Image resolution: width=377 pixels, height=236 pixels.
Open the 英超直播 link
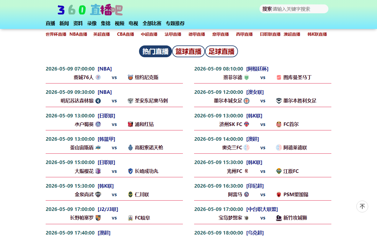pos(102,34)
